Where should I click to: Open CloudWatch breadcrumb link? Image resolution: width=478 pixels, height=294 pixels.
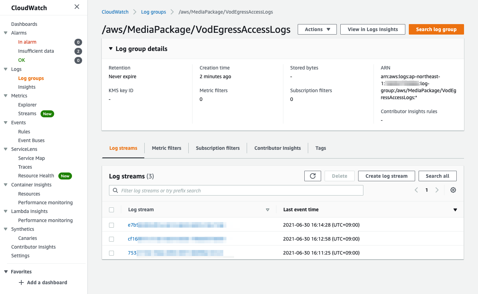(x=115, y=12)
